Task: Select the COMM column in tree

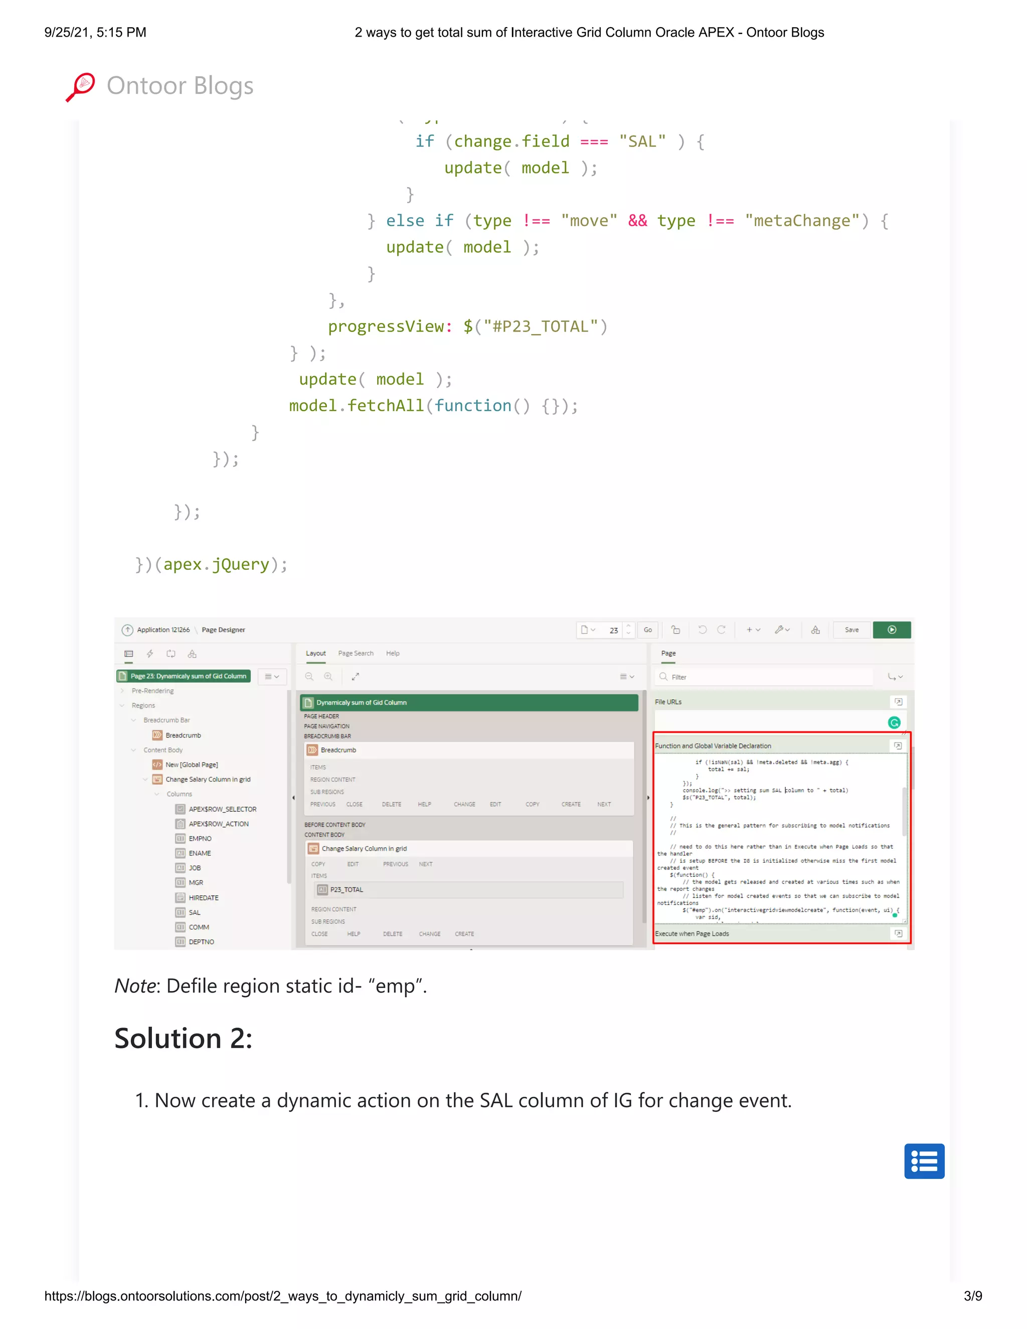Action: click(199, 927)
